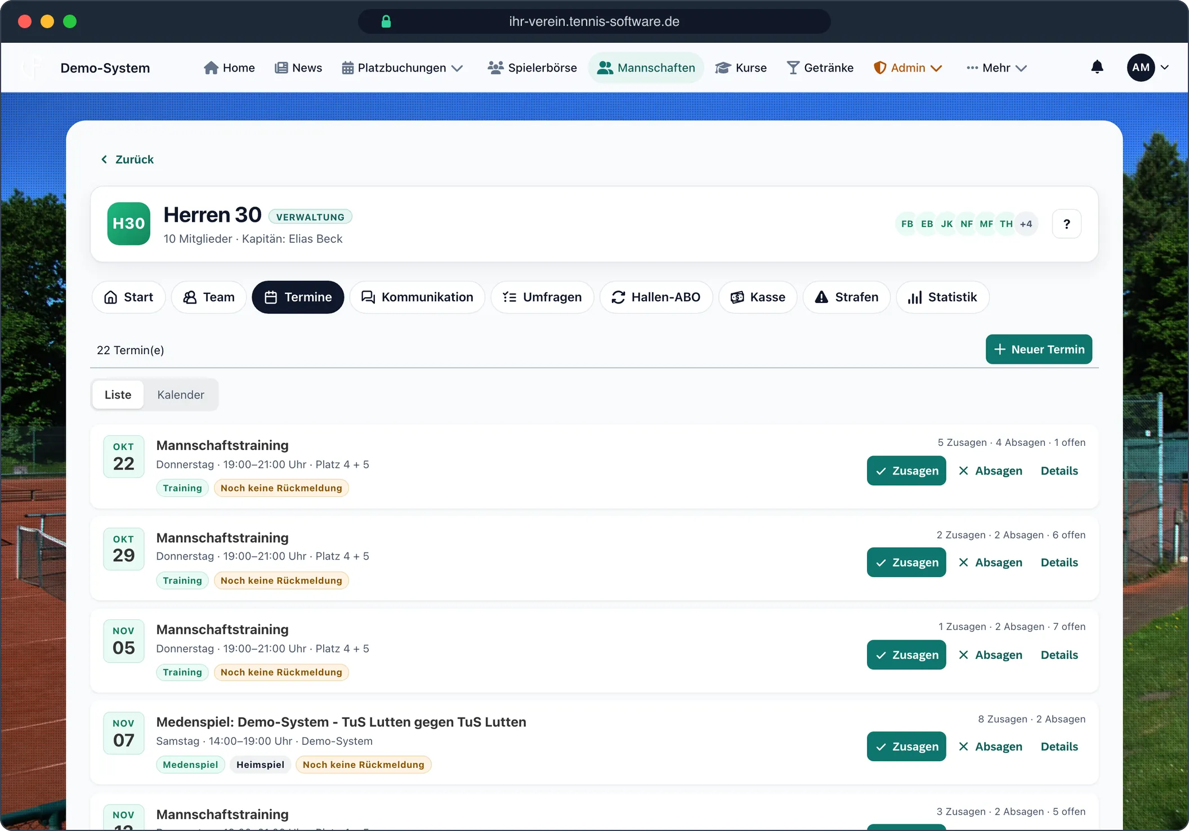The image size is (1189, 831).
Task: Expand the Platzbuchungen dropdown
Action: [x=402, y=68]
